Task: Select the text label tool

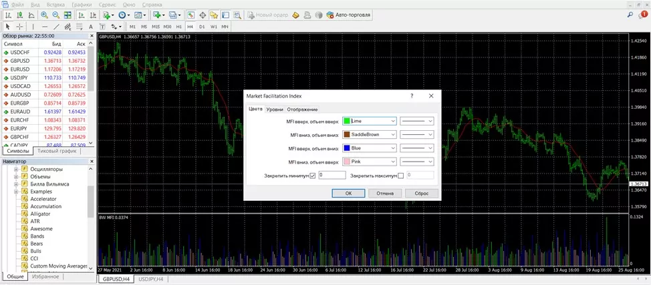Action: 102,27
